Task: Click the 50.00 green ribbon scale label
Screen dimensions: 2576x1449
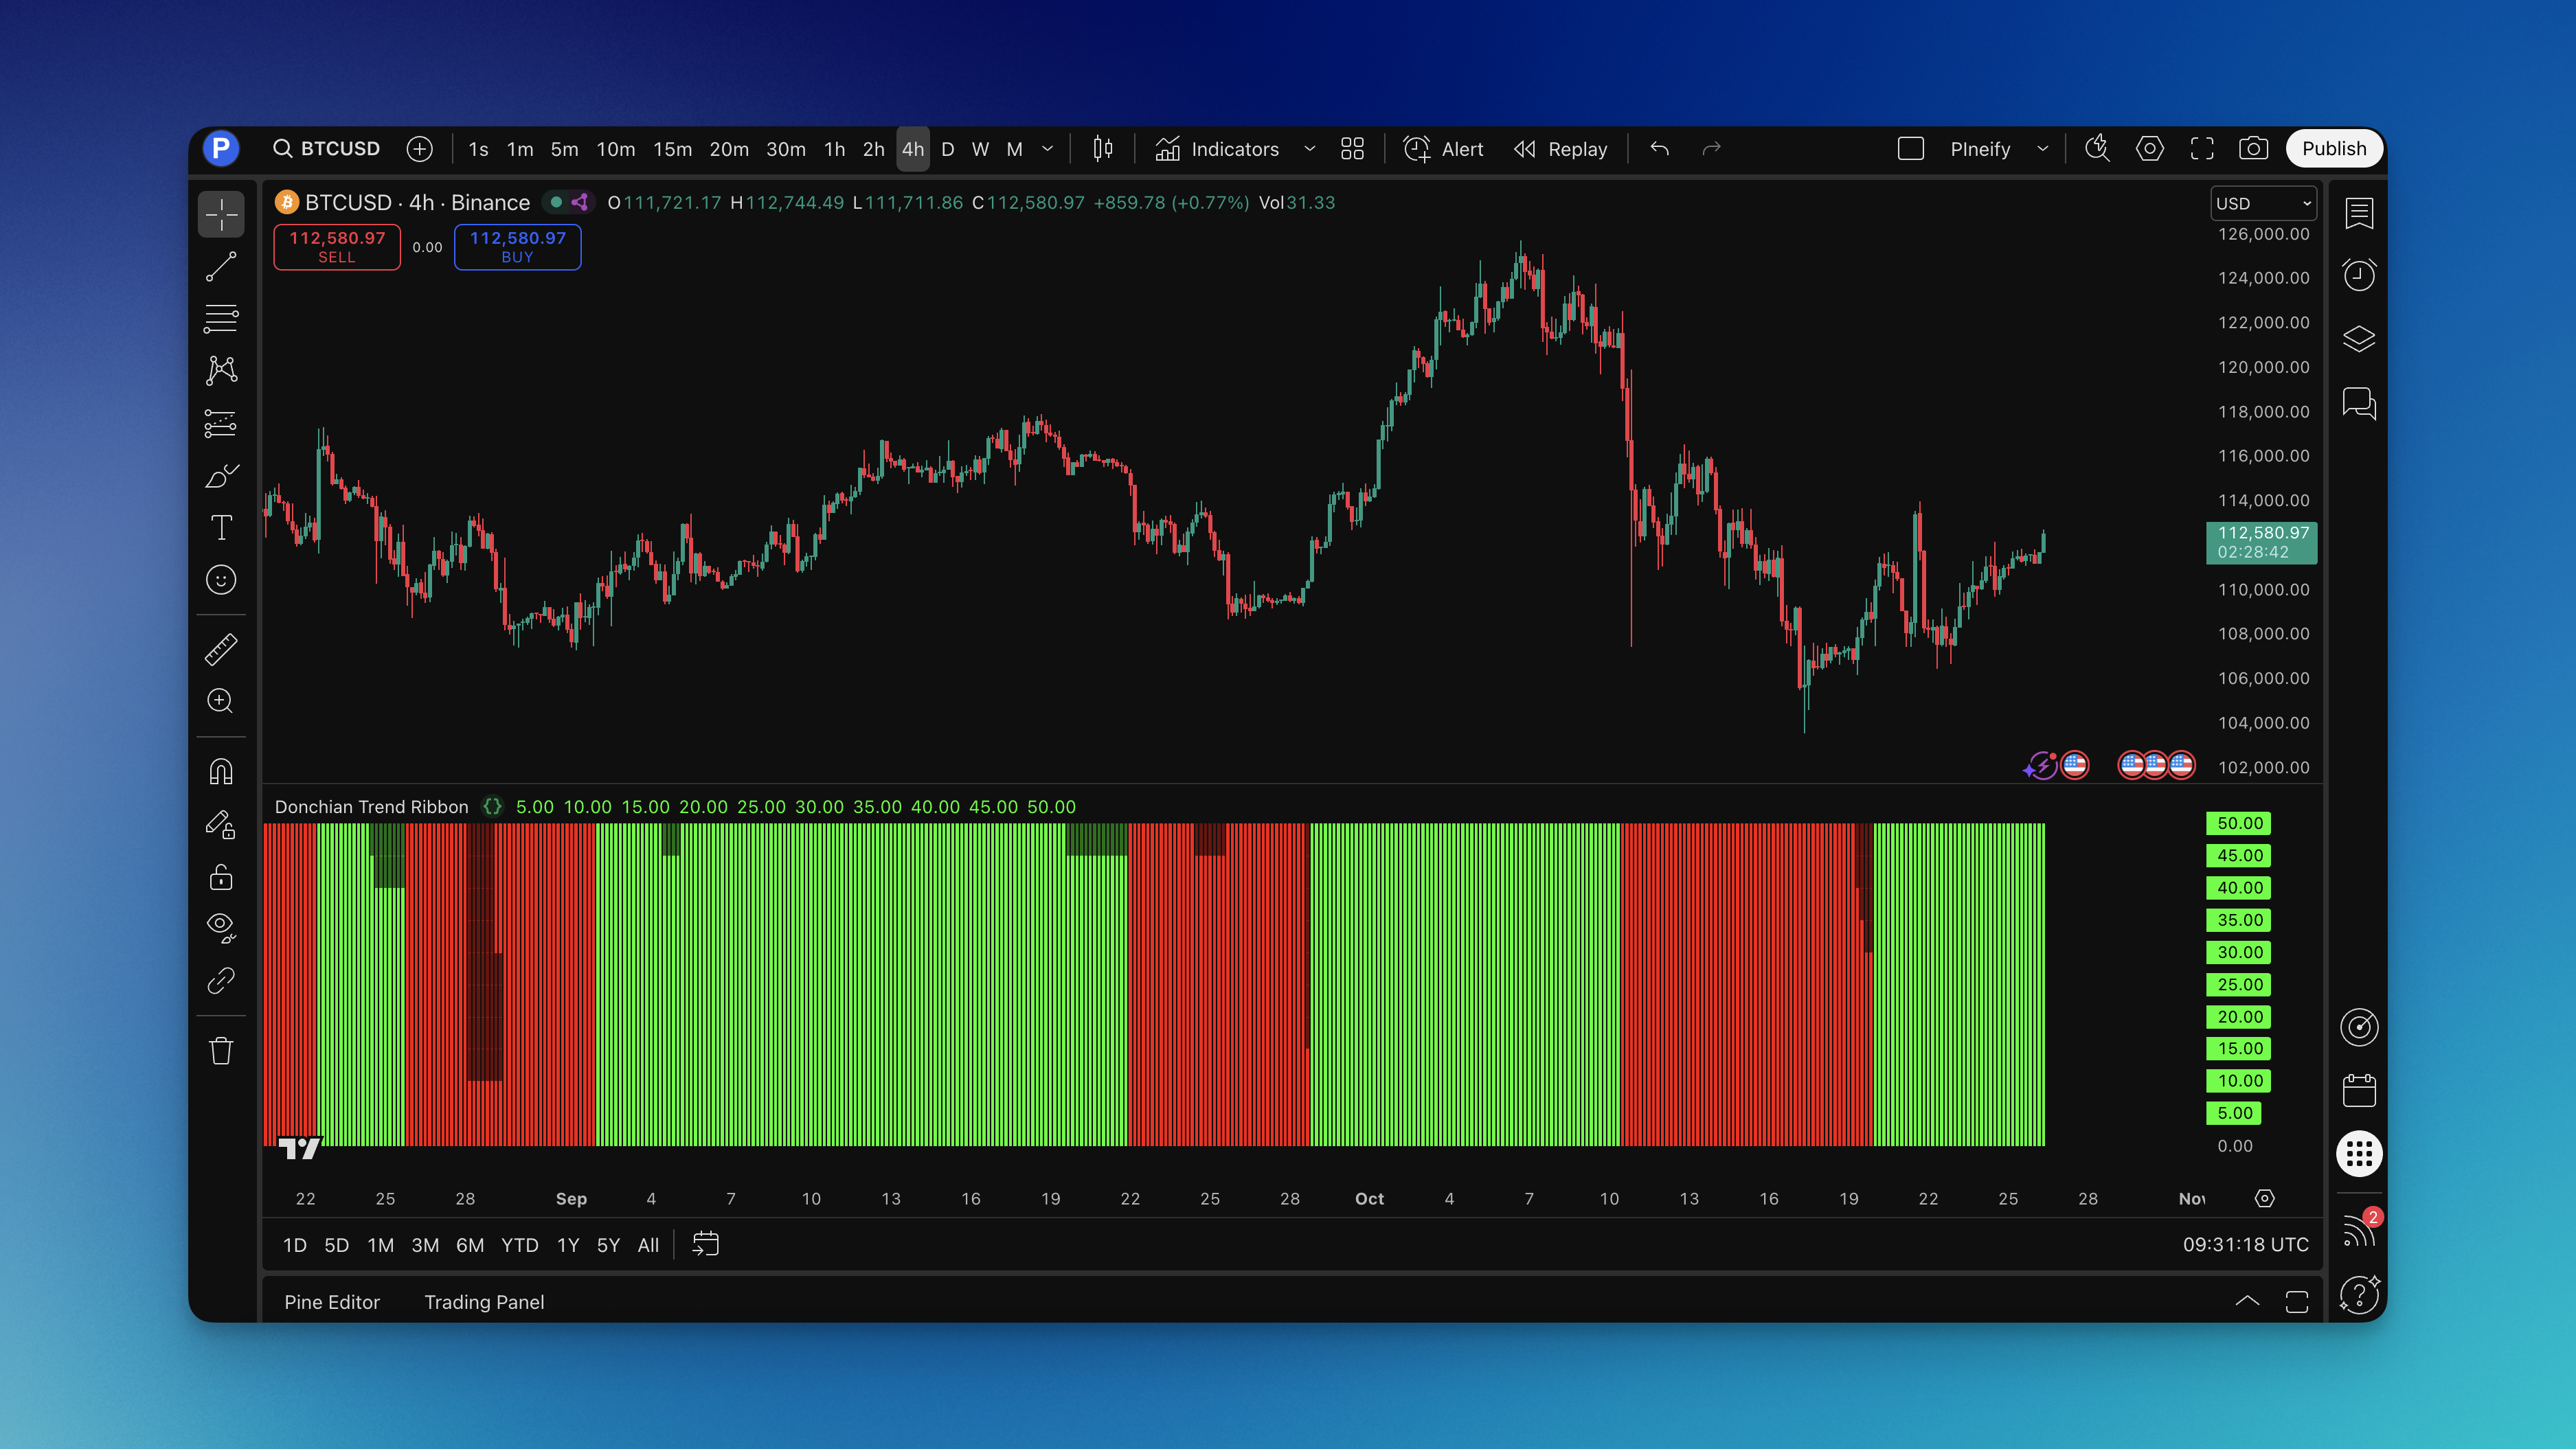Action: (2238, 823)
